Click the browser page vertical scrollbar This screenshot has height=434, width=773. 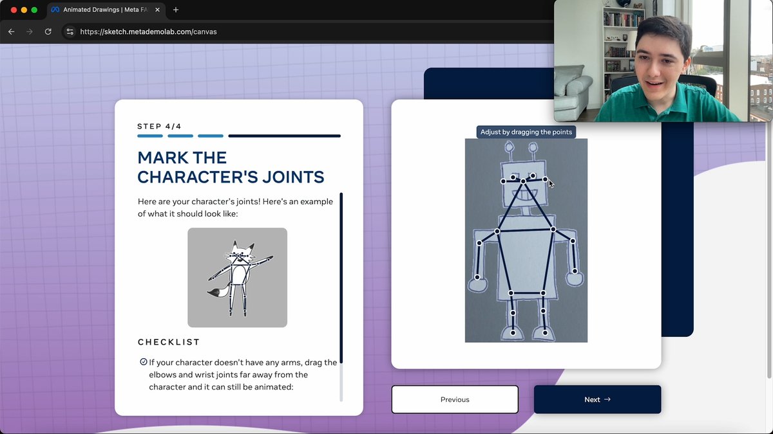click(x=769, y=251)
